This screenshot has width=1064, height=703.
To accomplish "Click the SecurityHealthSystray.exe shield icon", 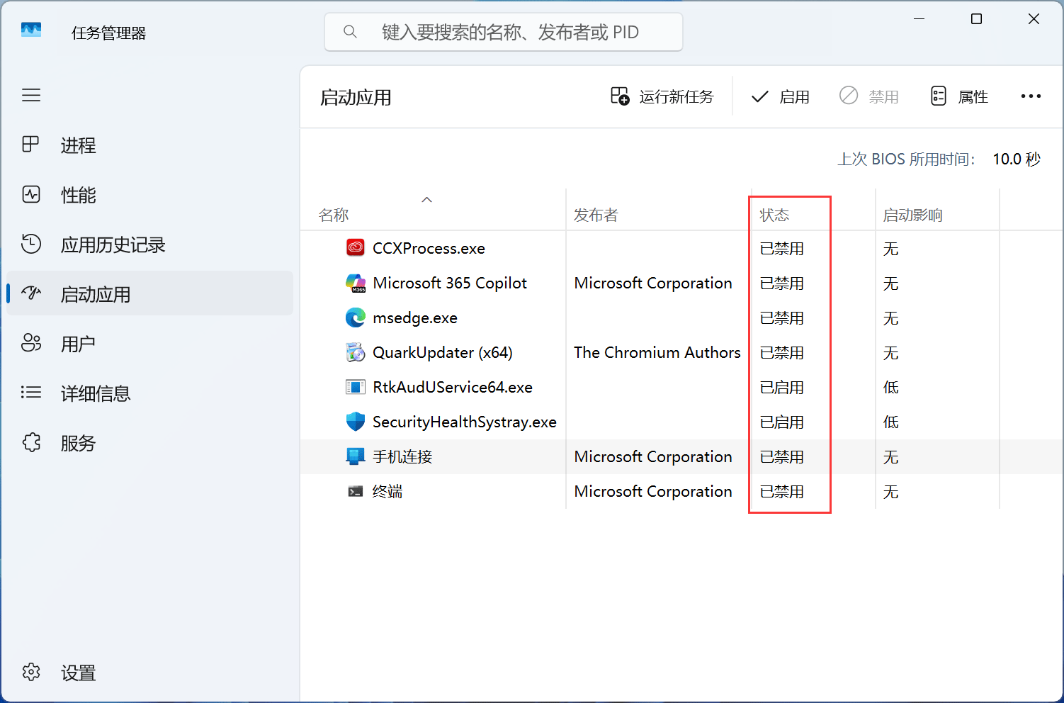I will [355, 422].
